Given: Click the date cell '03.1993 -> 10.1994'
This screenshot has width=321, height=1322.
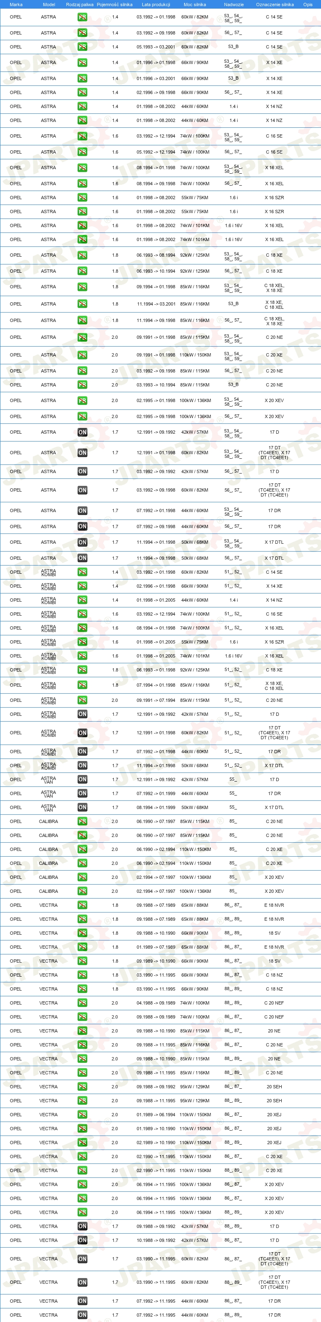Looking at the screenshot, I should pyautogui.click(x=156, y=384).
